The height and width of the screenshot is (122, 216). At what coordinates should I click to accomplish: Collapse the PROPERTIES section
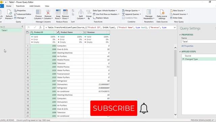coord(180,35)
